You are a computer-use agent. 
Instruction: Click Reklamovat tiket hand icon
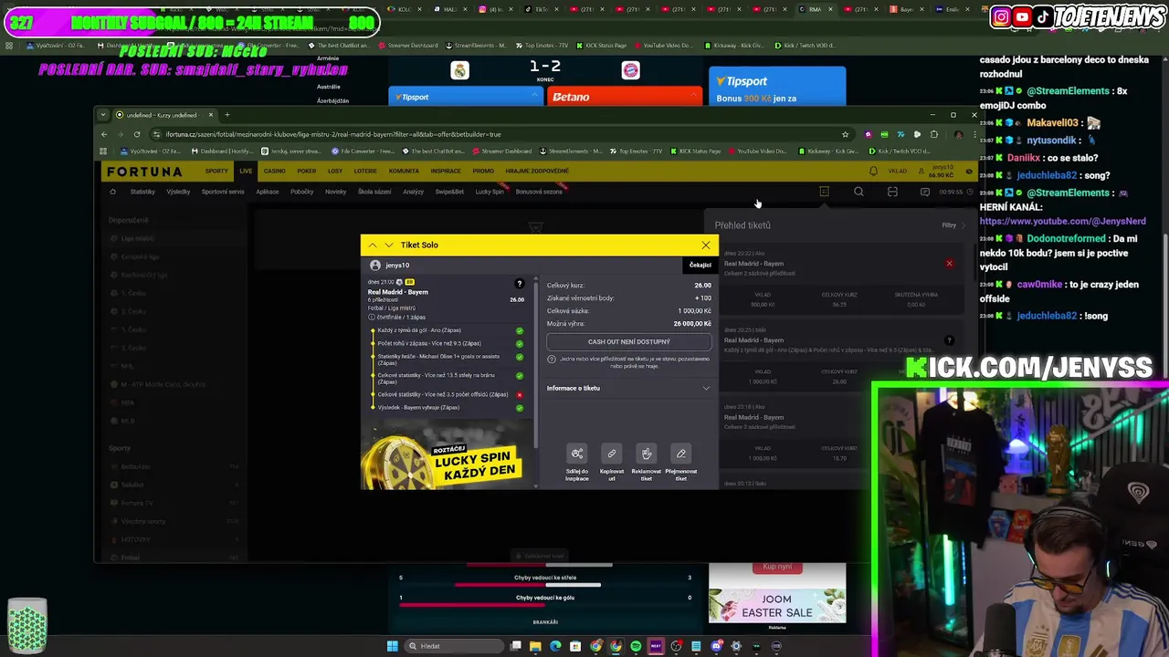[647, 454]
